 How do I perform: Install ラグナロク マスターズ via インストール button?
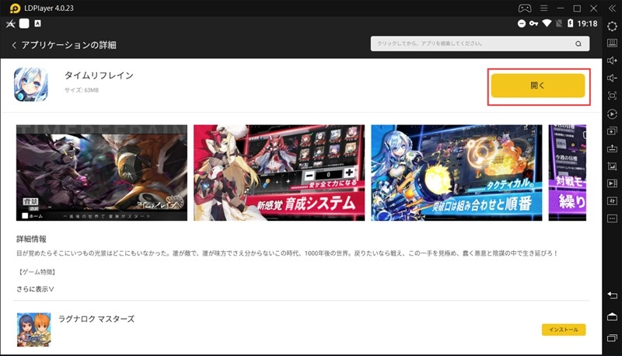pos(564,330)
